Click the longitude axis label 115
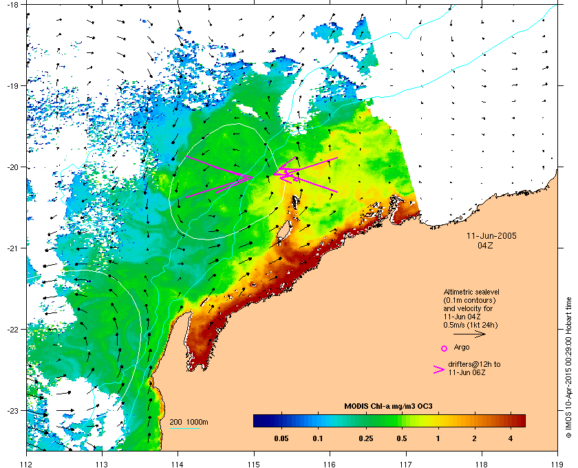 point(254,465)
